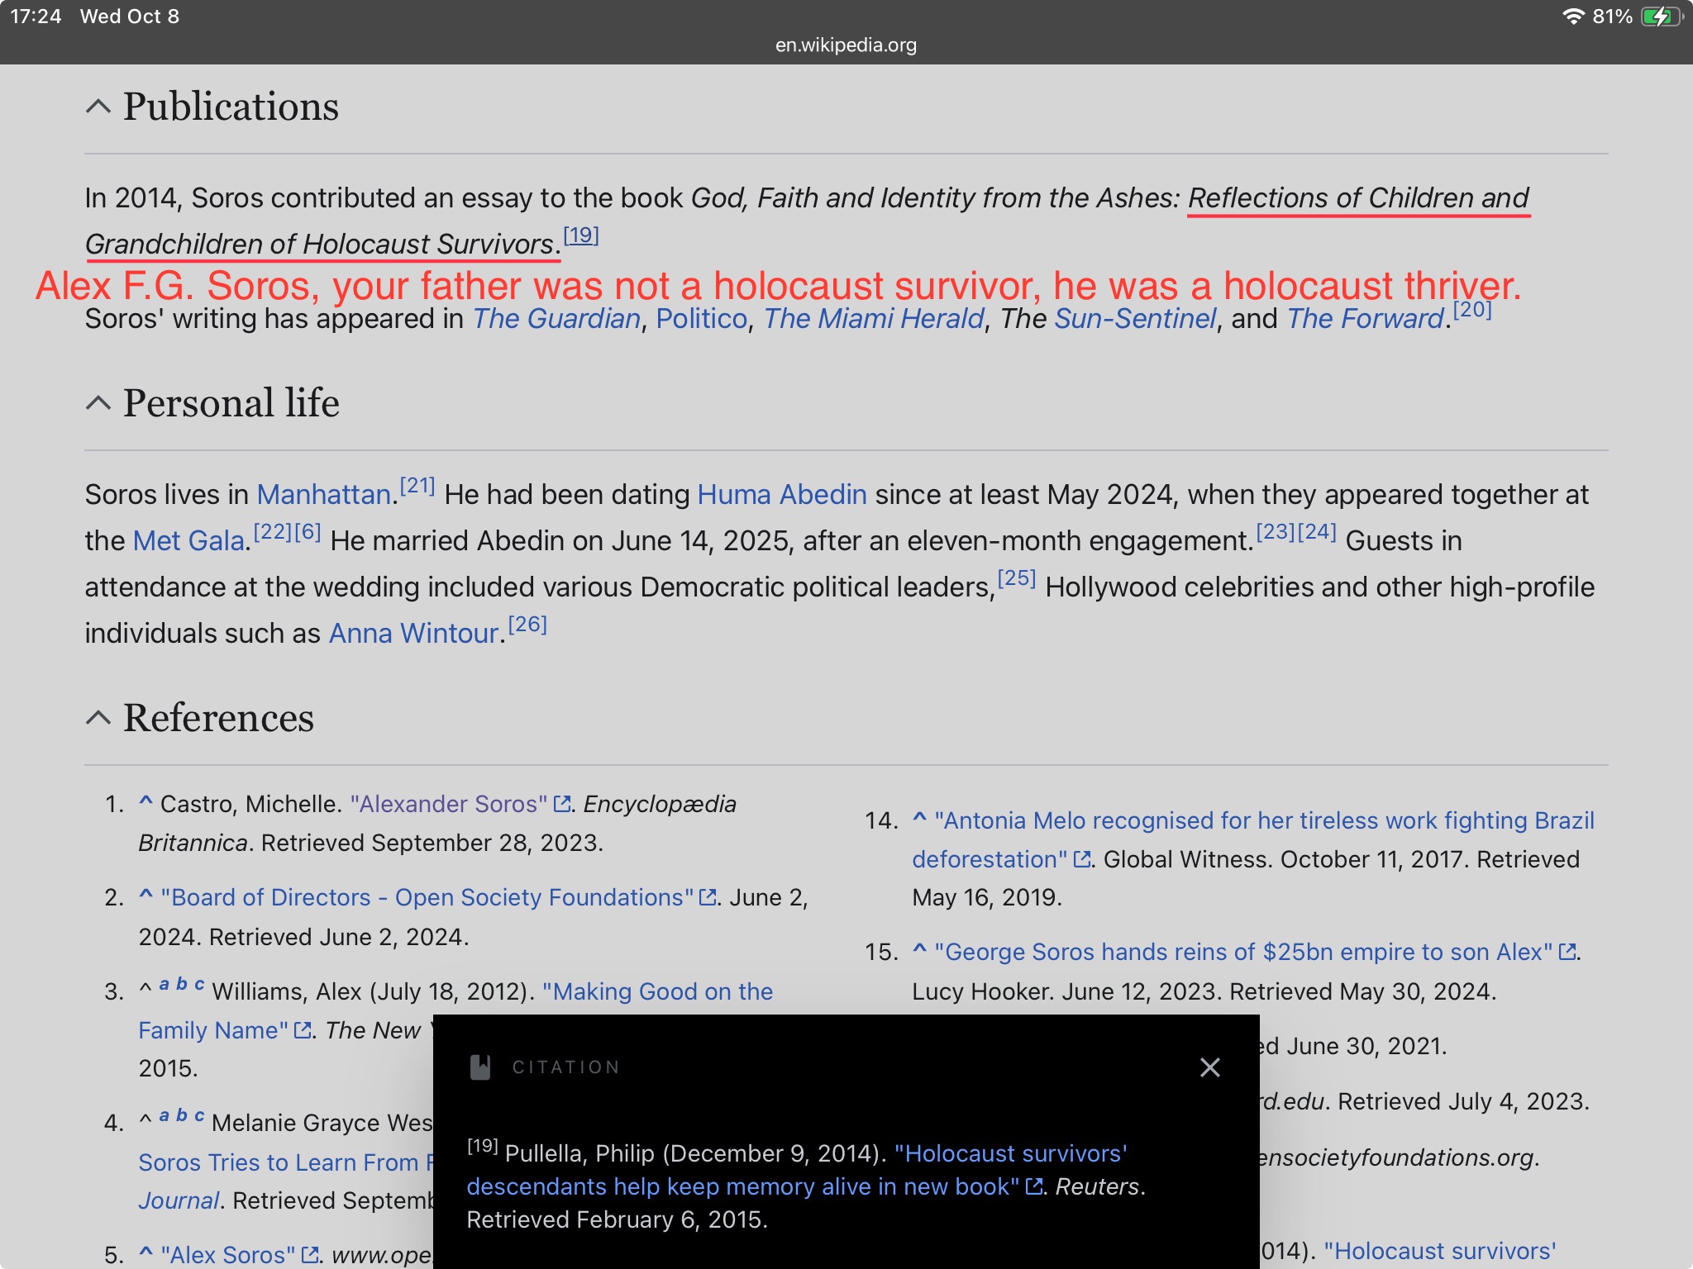Close the citation popup with X

1209,1067
